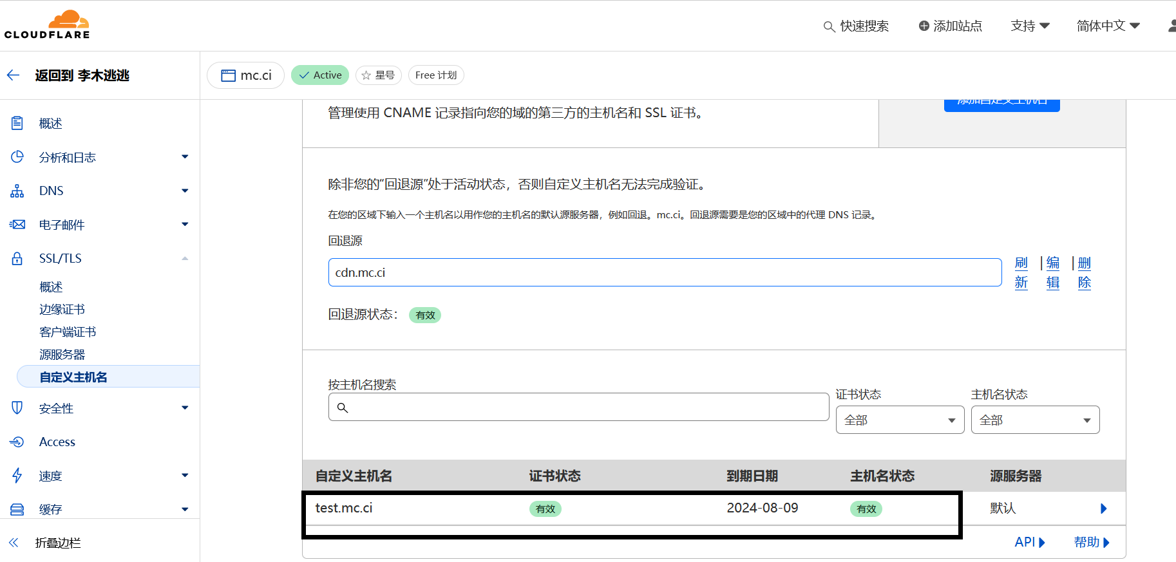Click the 电子邮件 envelope icon
Viewport: 1176px width, 562px height.
pyautogui.click(x=17, y=225)
